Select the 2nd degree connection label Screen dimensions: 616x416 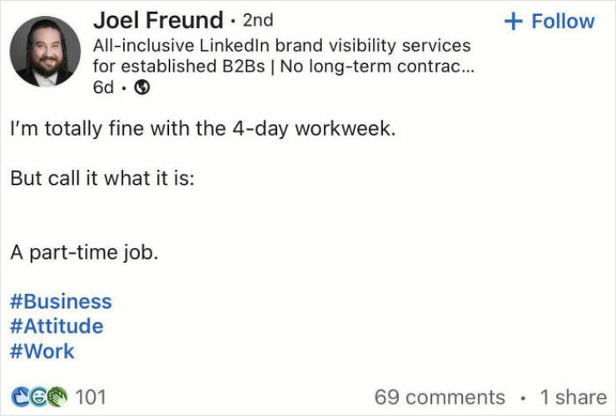coord(258,21)
